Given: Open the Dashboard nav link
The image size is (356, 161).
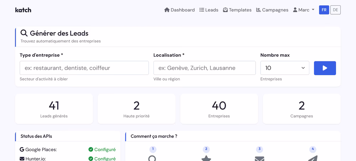Looking at the screenshot, I should pyautogui.click(x=179, y=10).
